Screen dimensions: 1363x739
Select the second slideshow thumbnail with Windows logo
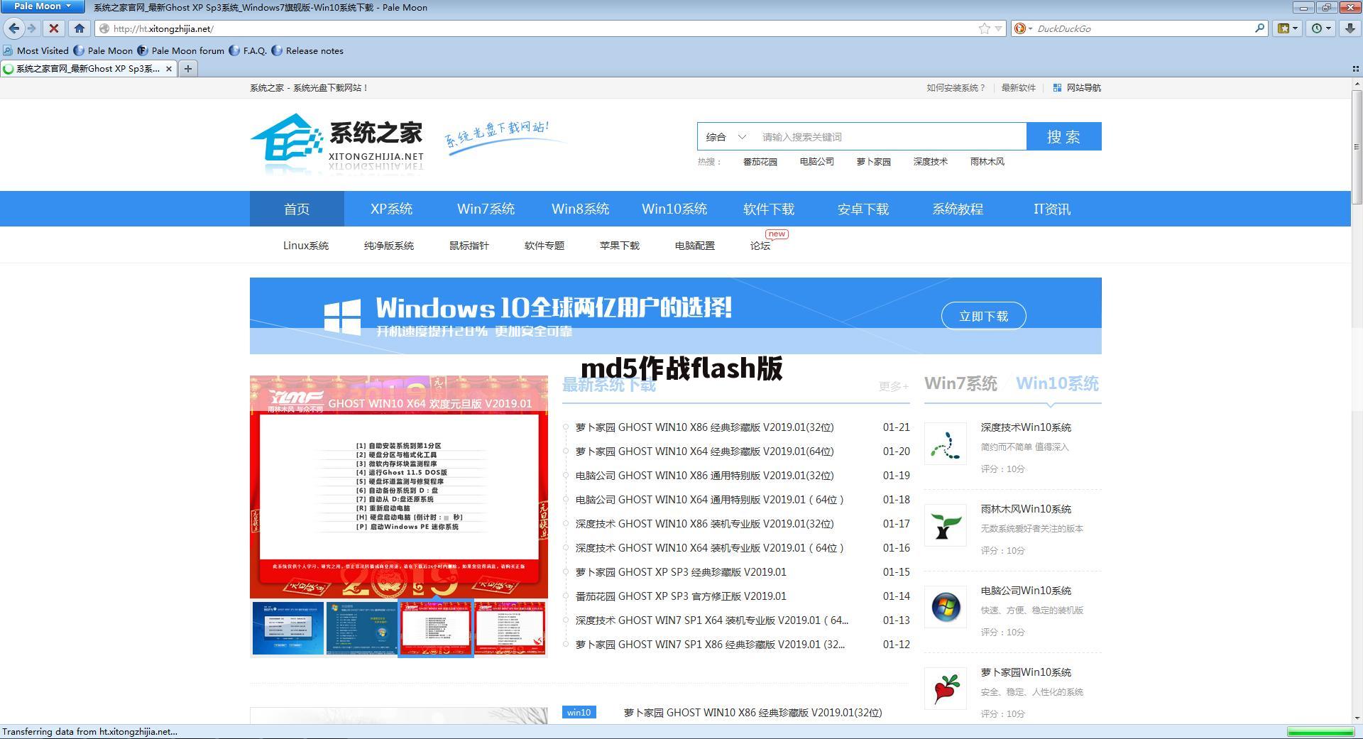point(362,628)
